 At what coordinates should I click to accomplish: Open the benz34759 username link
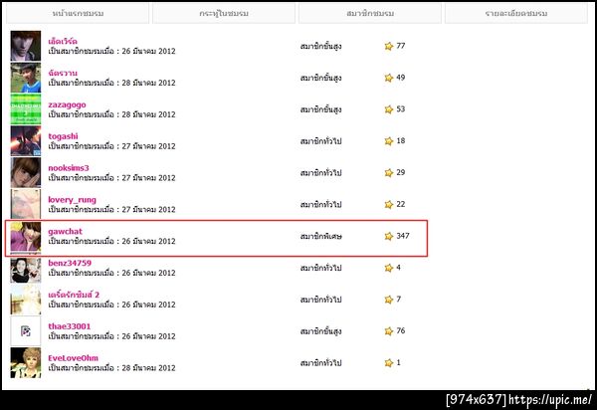[x=70, y=263]
